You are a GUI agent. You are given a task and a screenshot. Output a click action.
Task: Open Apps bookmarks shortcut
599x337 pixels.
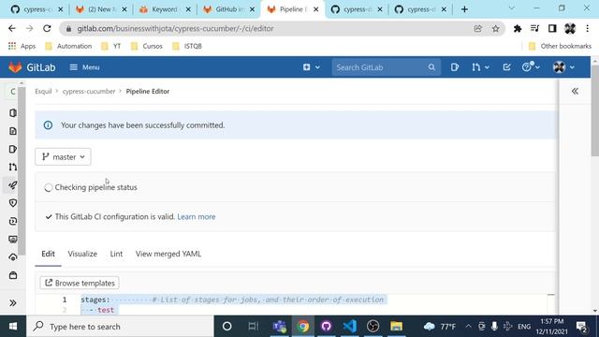[x=22, y=46]
